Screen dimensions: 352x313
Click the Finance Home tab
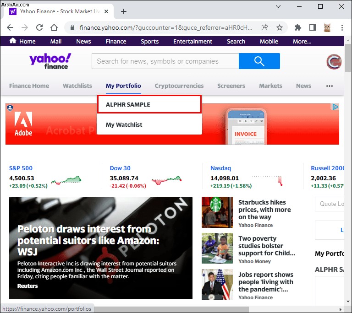coord(29,86)
